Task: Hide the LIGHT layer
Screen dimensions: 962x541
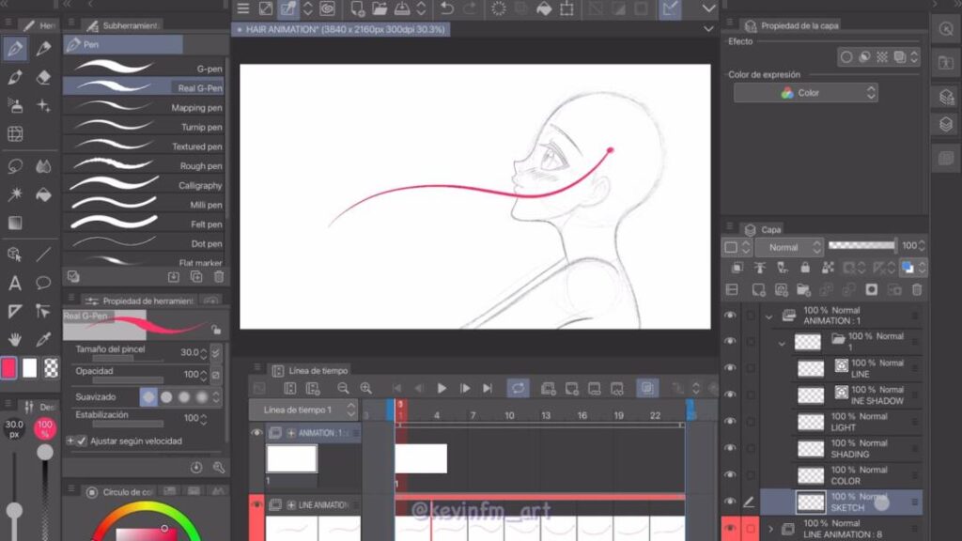Action: (x=730, y=422)
